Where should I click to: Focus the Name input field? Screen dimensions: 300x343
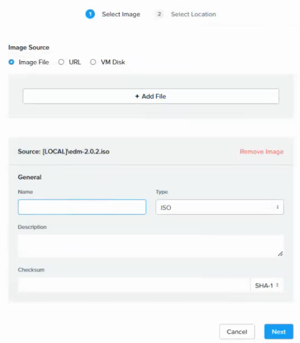tap(82, 207)
